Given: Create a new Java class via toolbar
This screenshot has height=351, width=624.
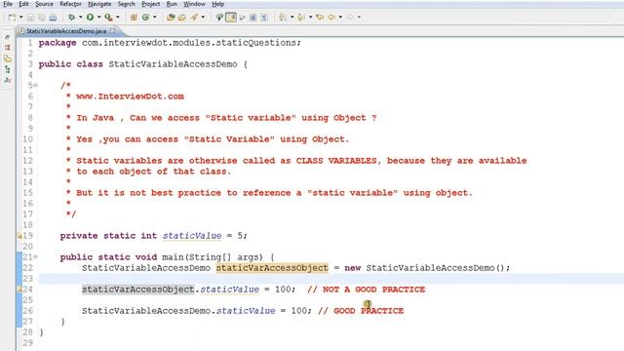Looking at the screenshot, I should click(x=145, y=18).
